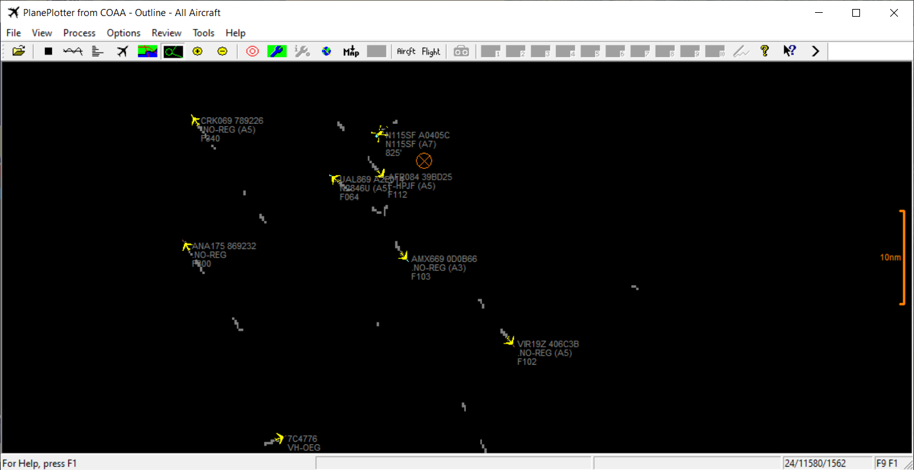
Task: Open options via green wrench icon
Action: pyautogui.click(x=277, y=51)
